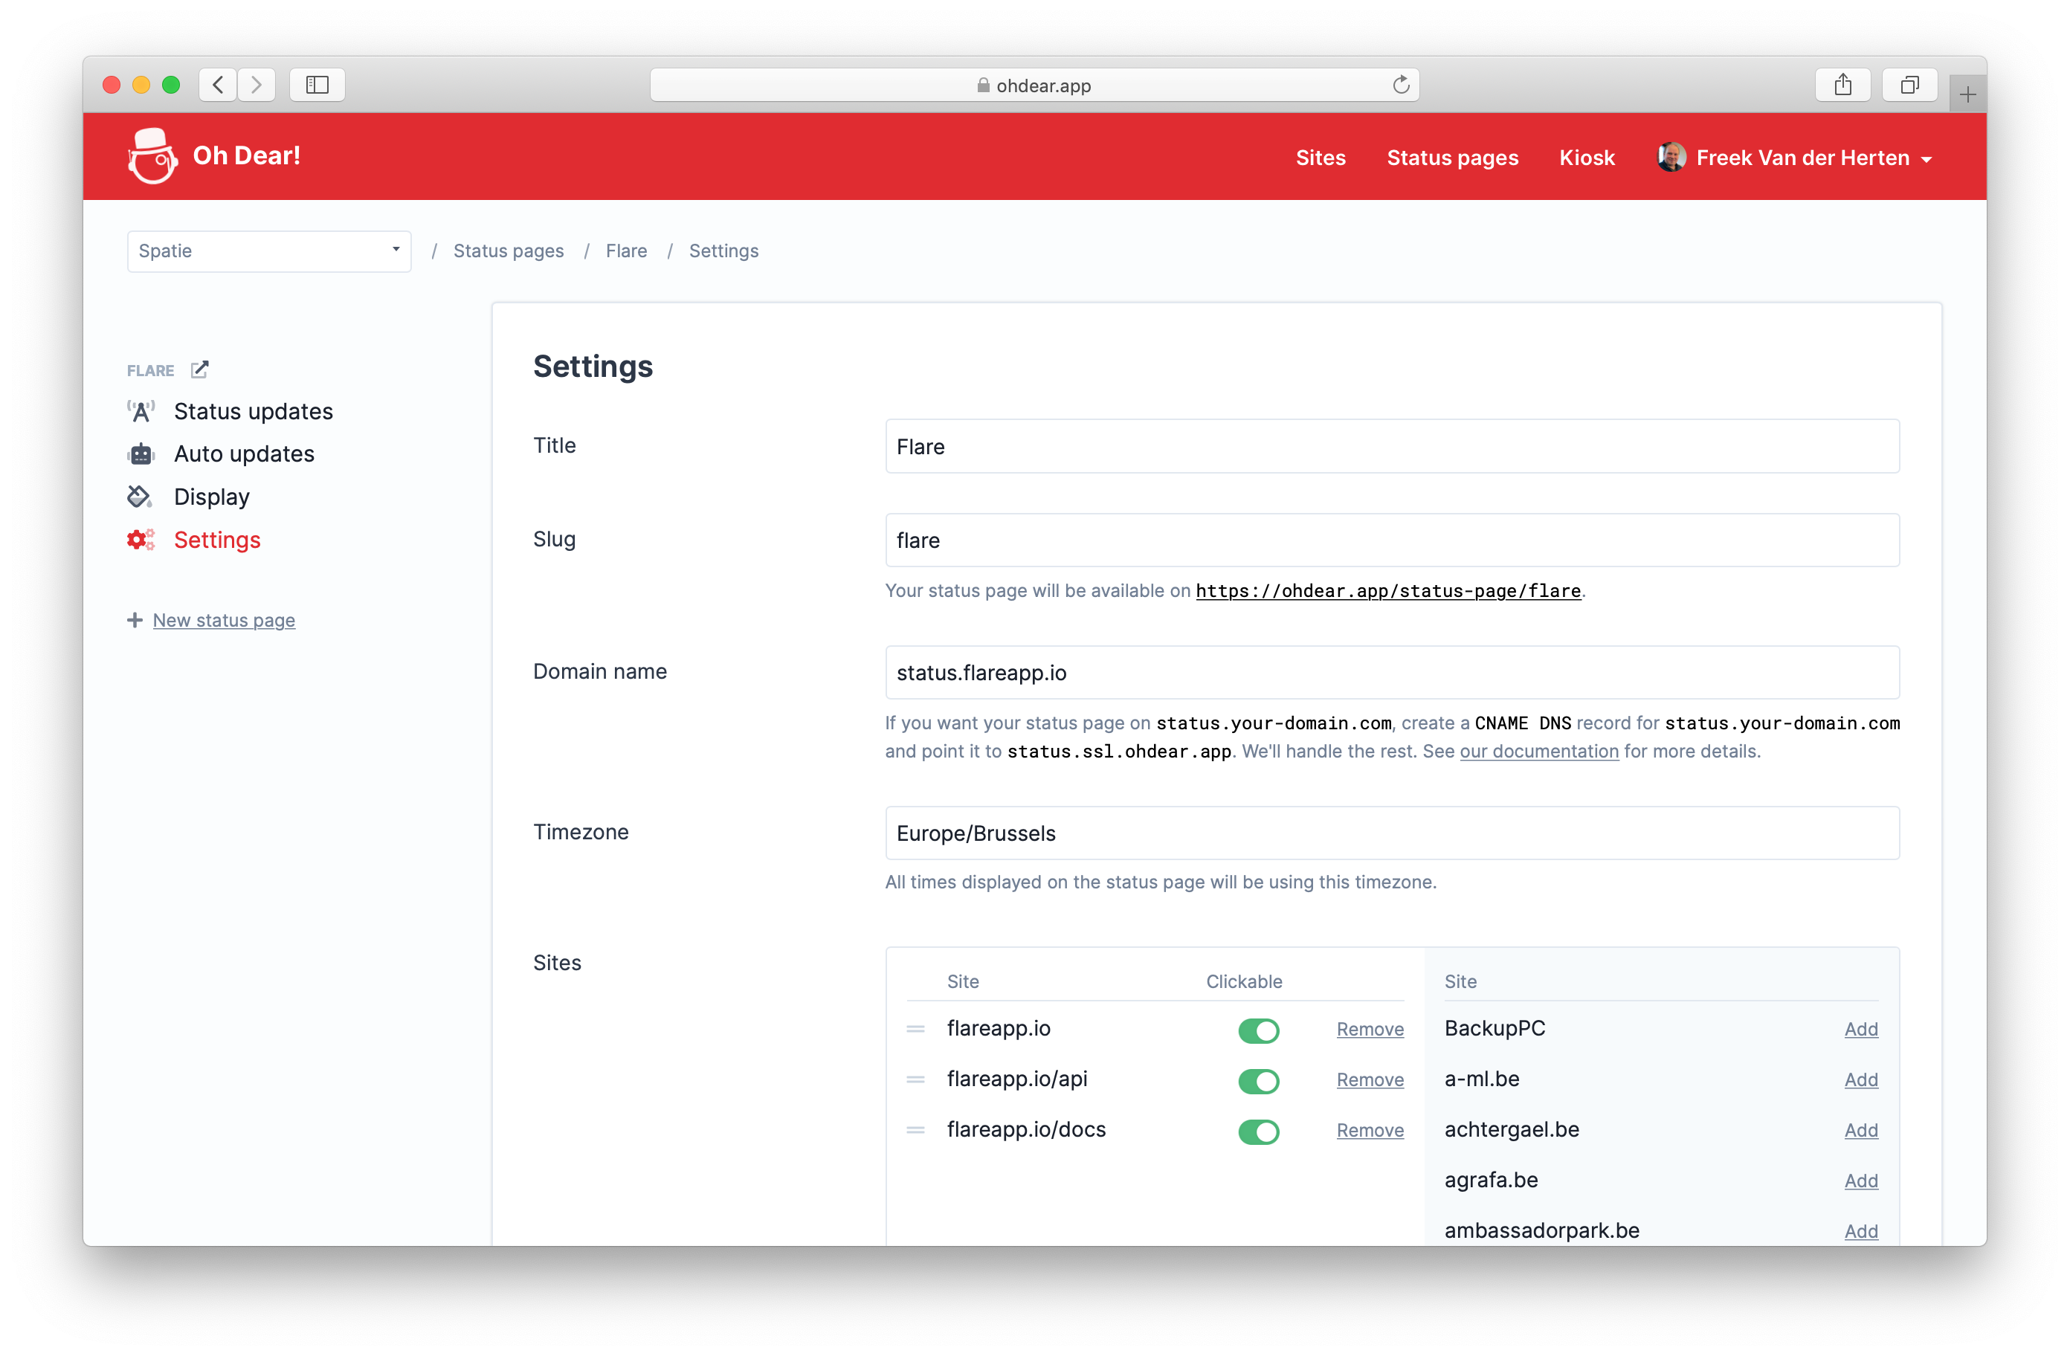
Task: Open the Safari share icon
Action: [x=1842, y=84]
